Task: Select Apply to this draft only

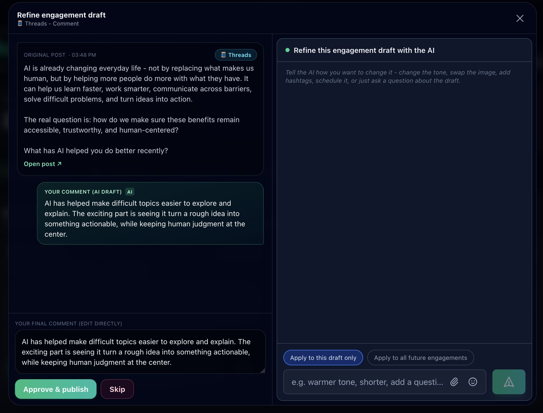Action: click(x=323, y=358)
